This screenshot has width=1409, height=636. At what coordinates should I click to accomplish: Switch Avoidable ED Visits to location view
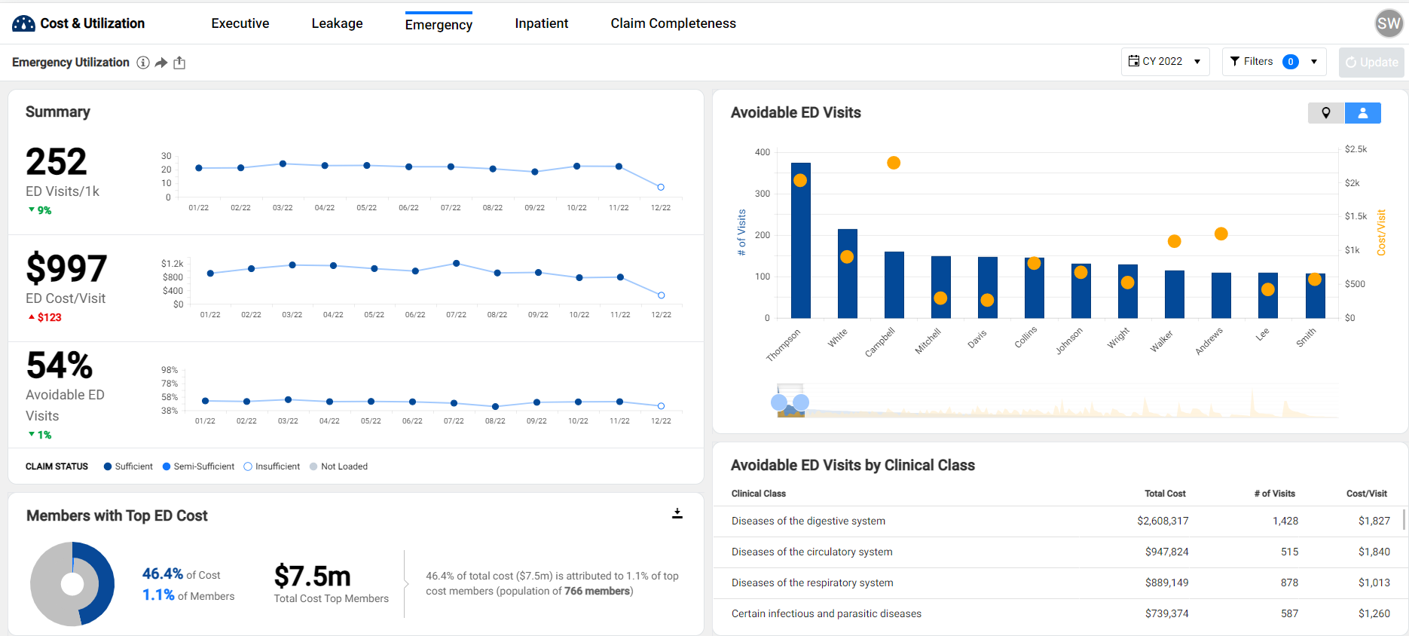coord(1325,113)
